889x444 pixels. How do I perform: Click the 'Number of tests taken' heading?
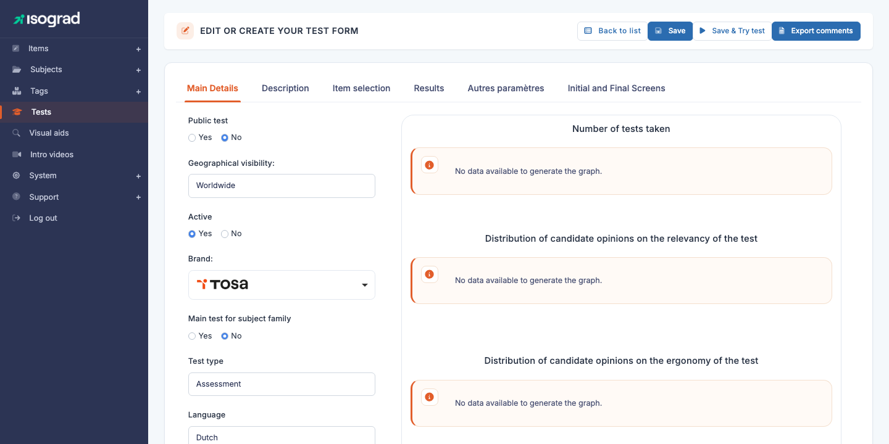tap(621, 129)
